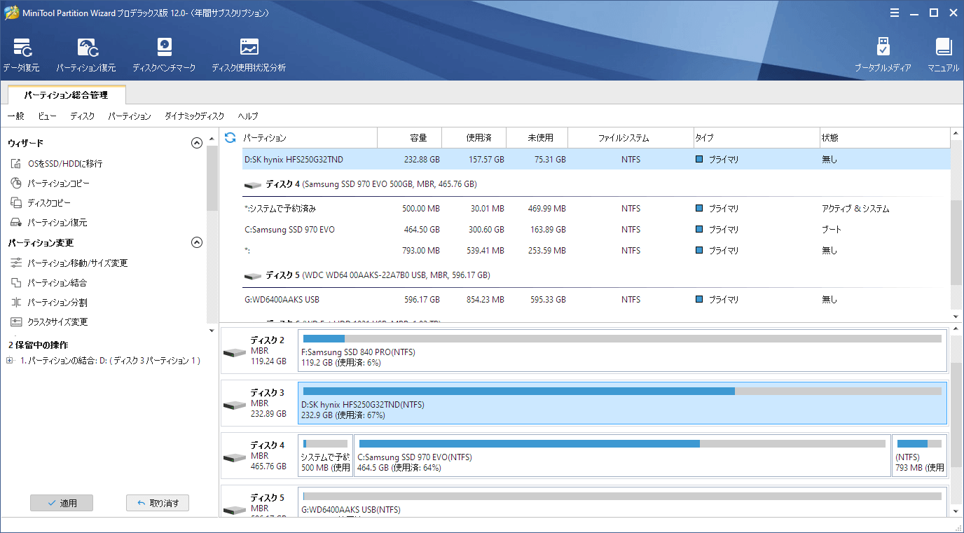Click ディスク 5 WDC header disk icon
Viewport: 964px width, 533px height.
(x=252, y=276)
